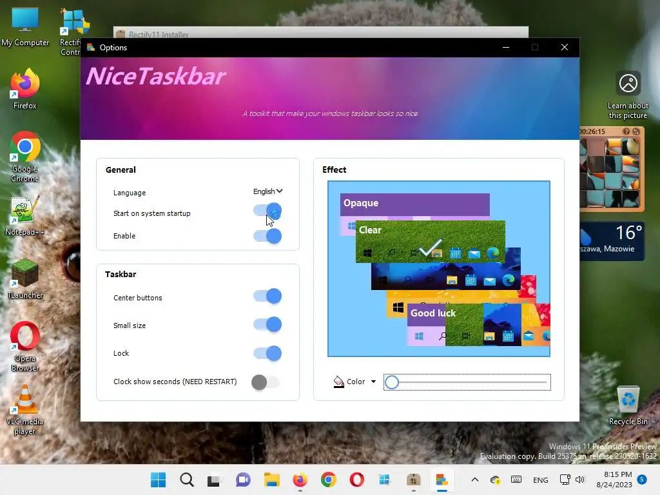Image resolution: width=660 pixels, height=495 pixels.
Task: Toggle the taskbar Lock switch
Action: [267, 353]
